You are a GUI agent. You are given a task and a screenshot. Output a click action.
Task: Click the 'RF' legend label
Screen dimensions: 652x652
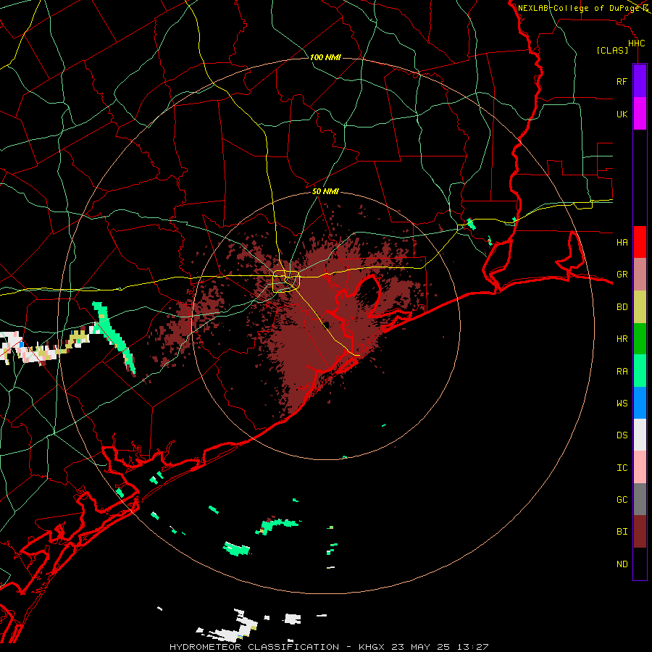pyautogui.click(x=622, y=81)
